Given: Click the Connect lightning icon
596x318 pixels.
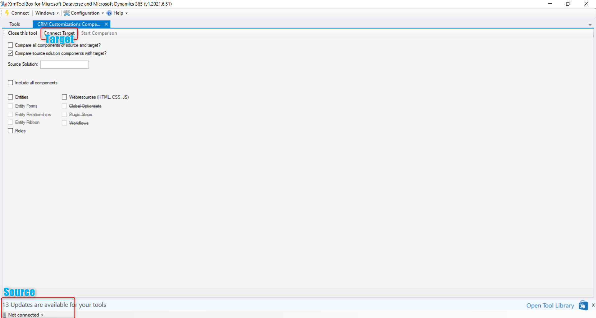Looking at the screenshot, I should [x=7, y=13].
